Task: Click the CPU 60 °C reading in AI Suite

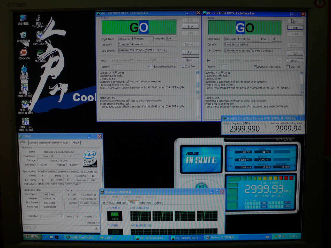Action: point(243,152)
